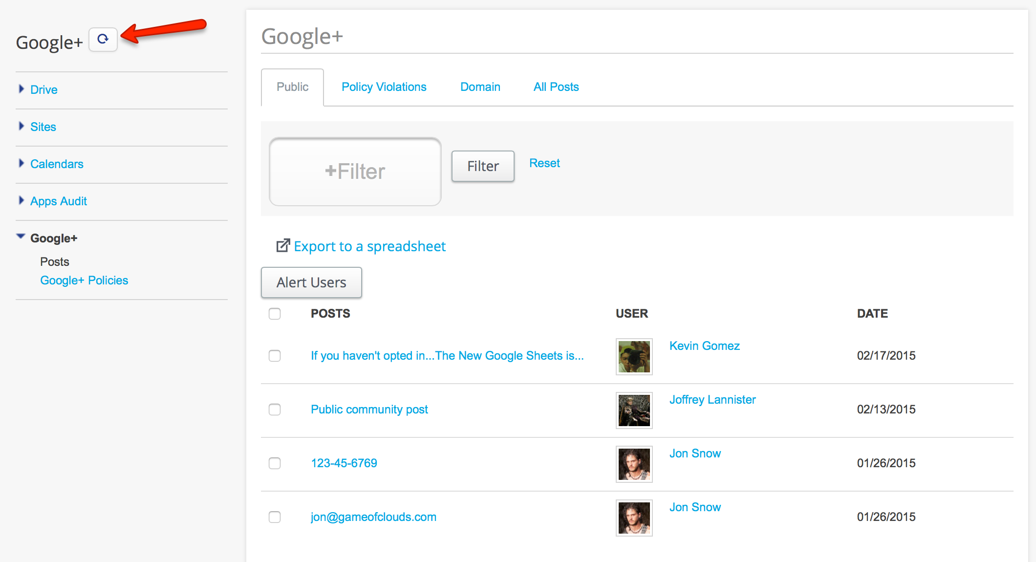The image size is (1036, 562).
Task: Open Google+ Policies in the sidebar
Action: click(x=84, y=281)
